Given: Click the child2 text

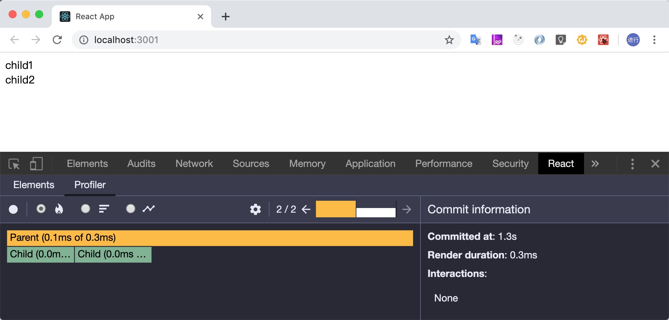Looking at the screenshot, I should point(20,80).
